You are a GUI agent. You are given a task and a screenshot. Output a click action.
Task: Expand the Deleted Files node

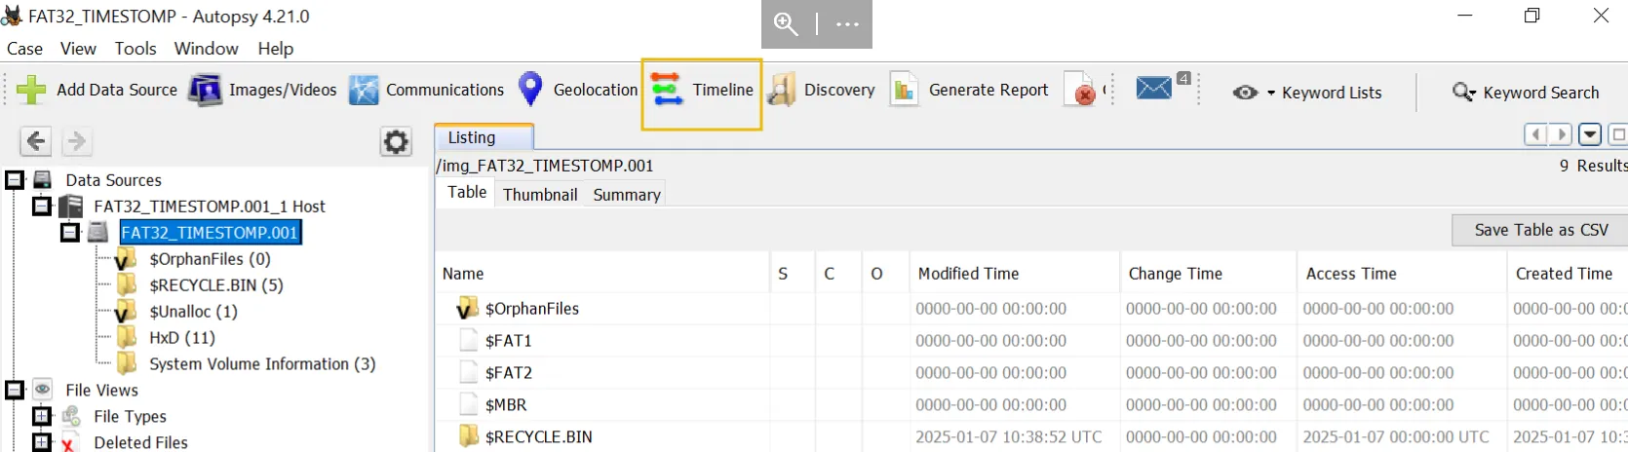(42, 443)
